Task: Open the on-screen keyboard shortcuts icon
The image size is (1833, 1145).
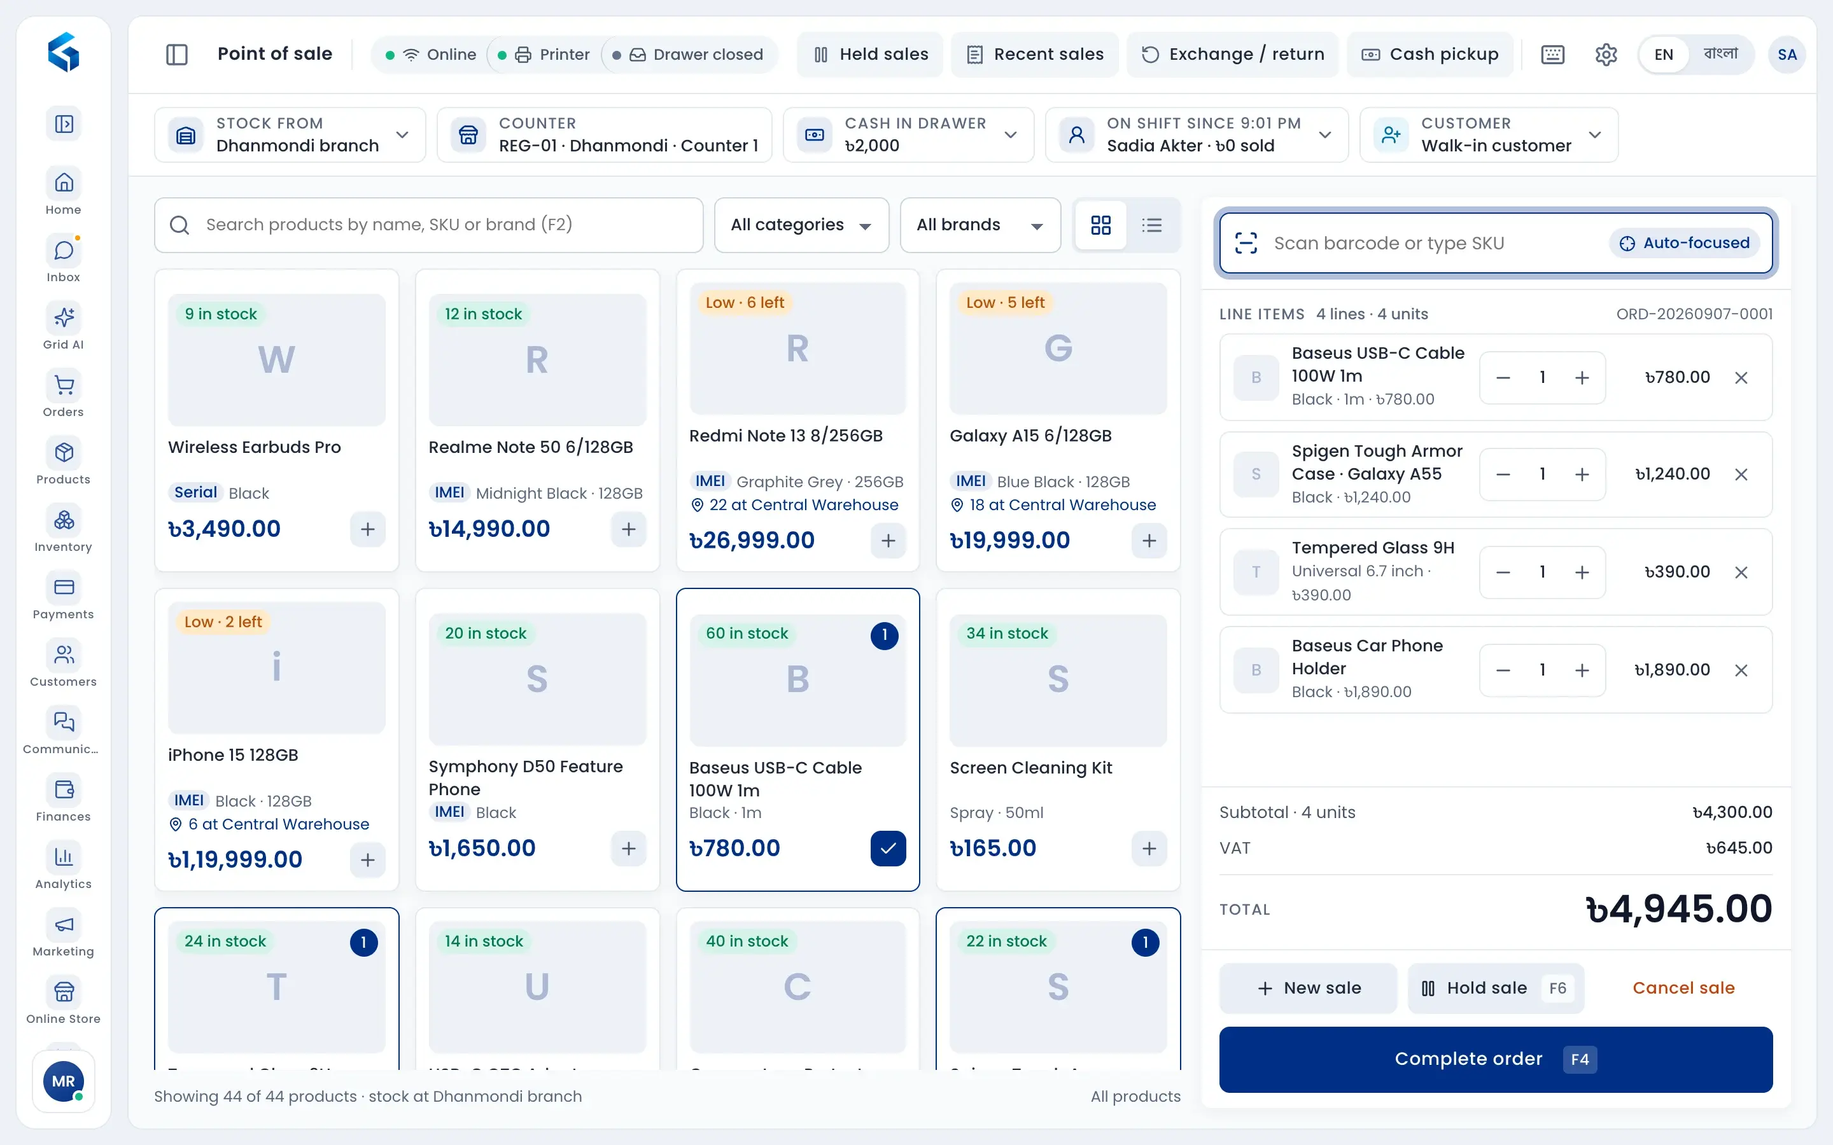Action: pos(1552,55)
